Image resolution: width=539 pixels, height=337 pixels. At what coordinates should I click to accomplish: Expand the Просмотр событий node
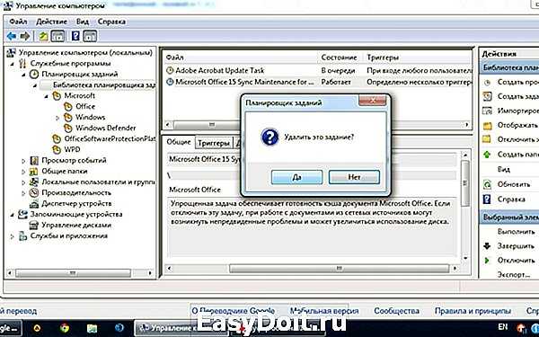(x=23, y=161)
